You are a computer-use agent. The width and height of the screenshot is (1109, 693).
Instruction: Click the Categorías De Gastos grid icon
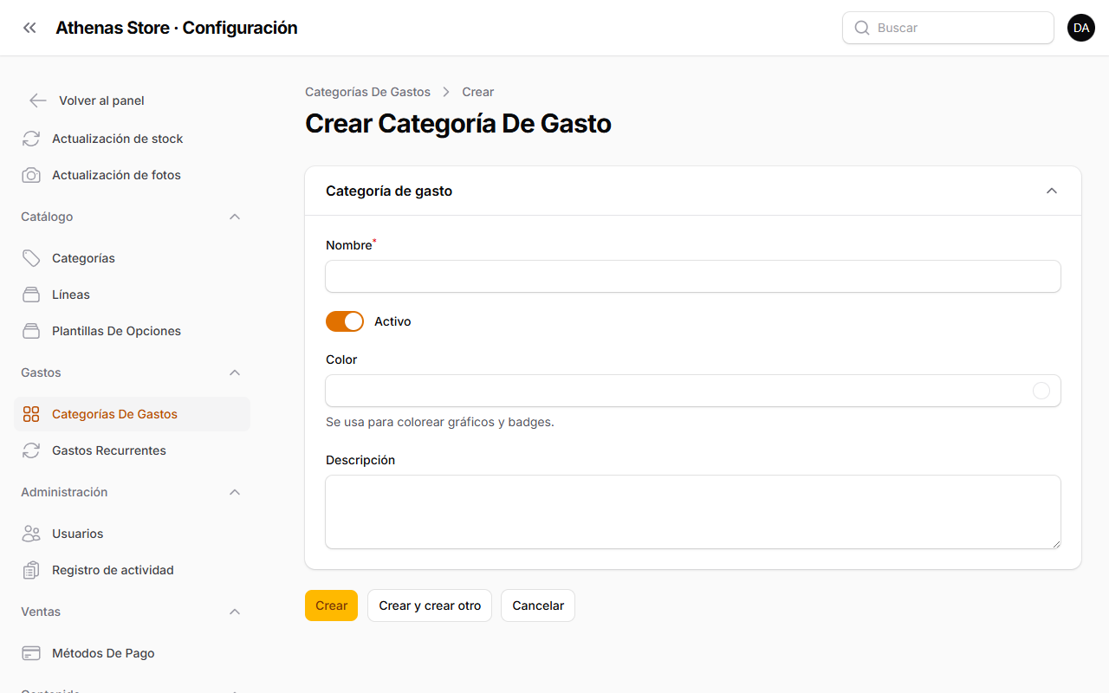pos(31,414)
